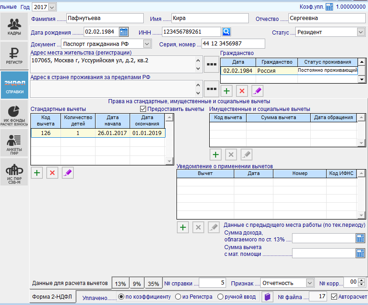Toggle the Авторасчет checkbox
The height and width of the screenshot is (305, 368).
point(334,297)
